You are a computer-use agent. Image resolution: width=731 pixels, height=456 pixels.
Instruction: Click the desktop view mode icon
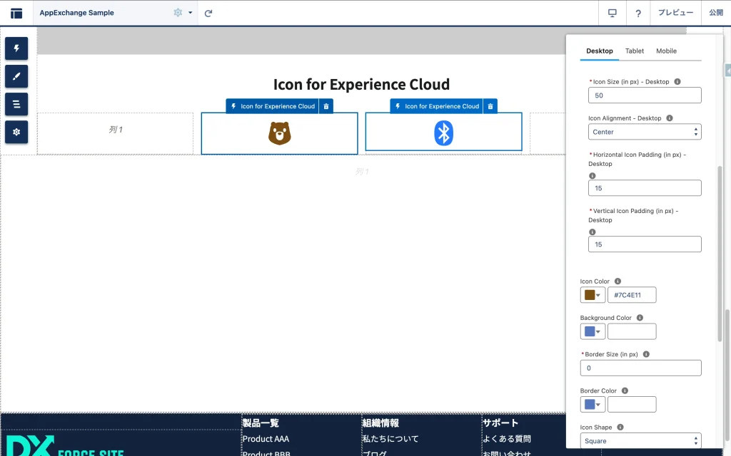click(612, 13)
